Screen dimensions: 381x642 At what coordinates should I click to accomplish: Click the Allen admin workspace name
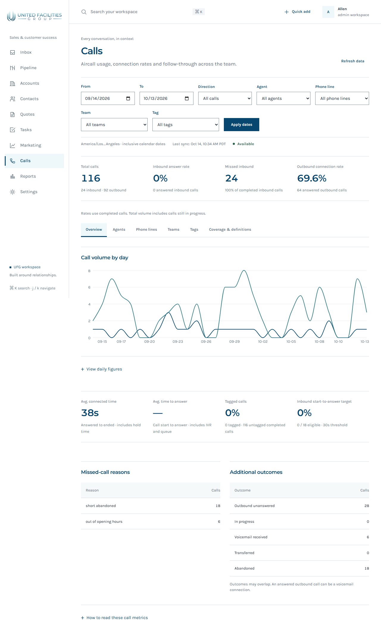pyautogui.click(x=353, y=12)
